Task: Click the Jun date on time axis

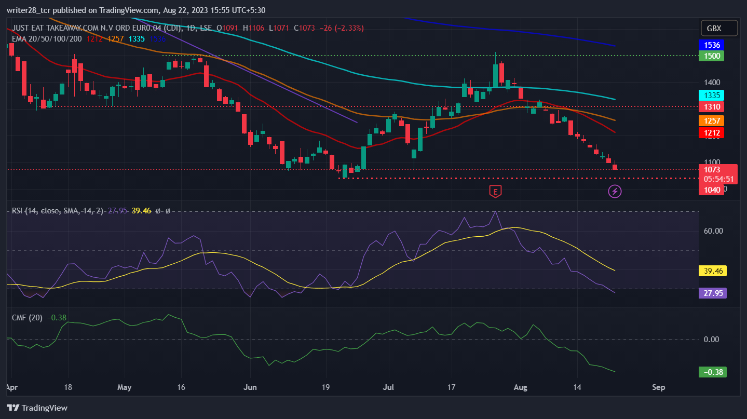Action: [250, 387]
